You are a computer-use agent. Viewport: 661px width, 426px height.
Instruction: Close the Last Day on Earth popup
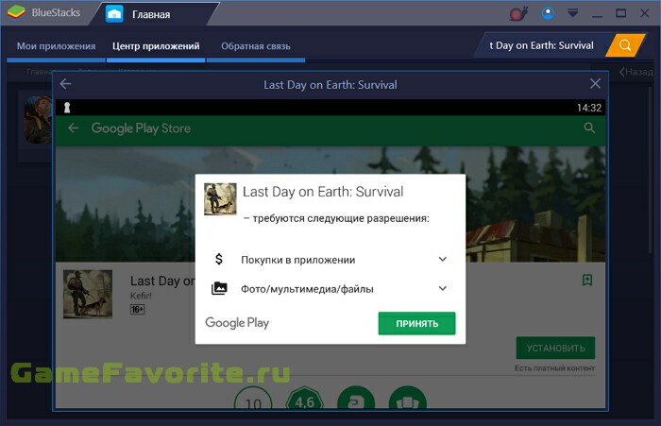tap(595, 83)
